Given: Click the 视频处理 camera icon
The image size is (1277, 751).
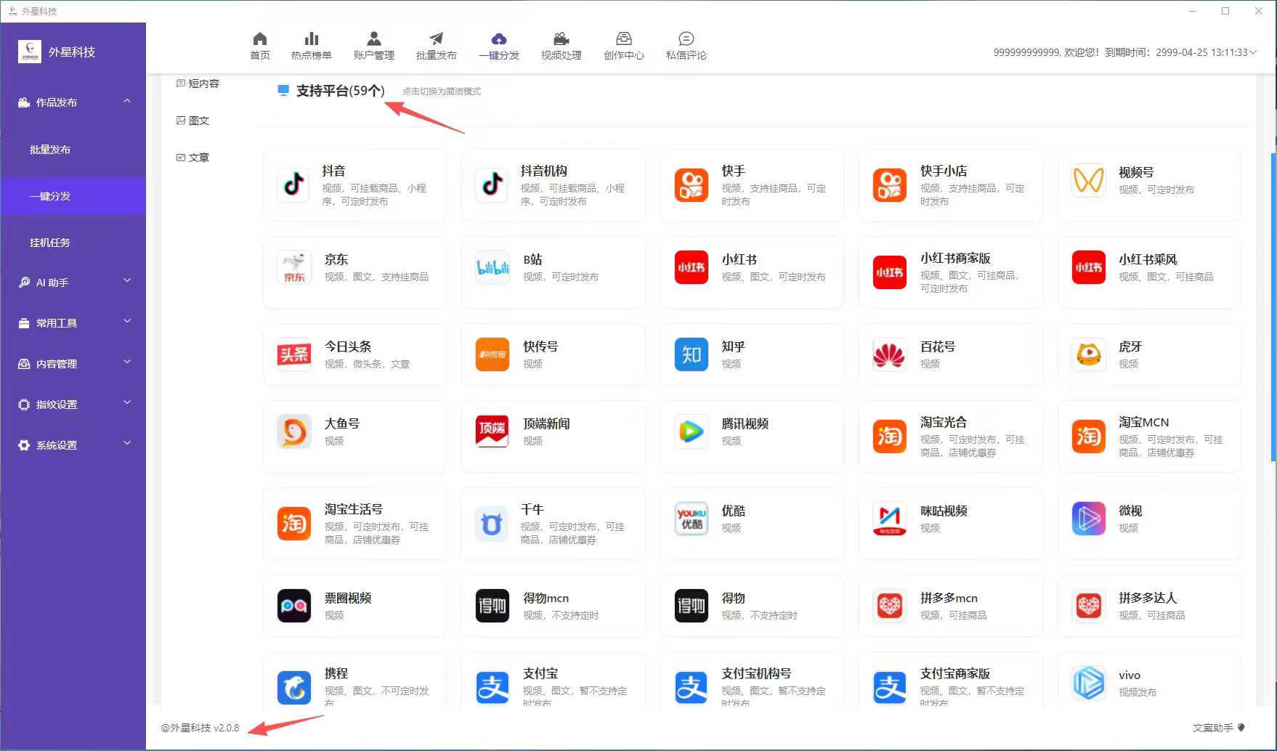Looking at the screenshot, I should click(561, 38).
